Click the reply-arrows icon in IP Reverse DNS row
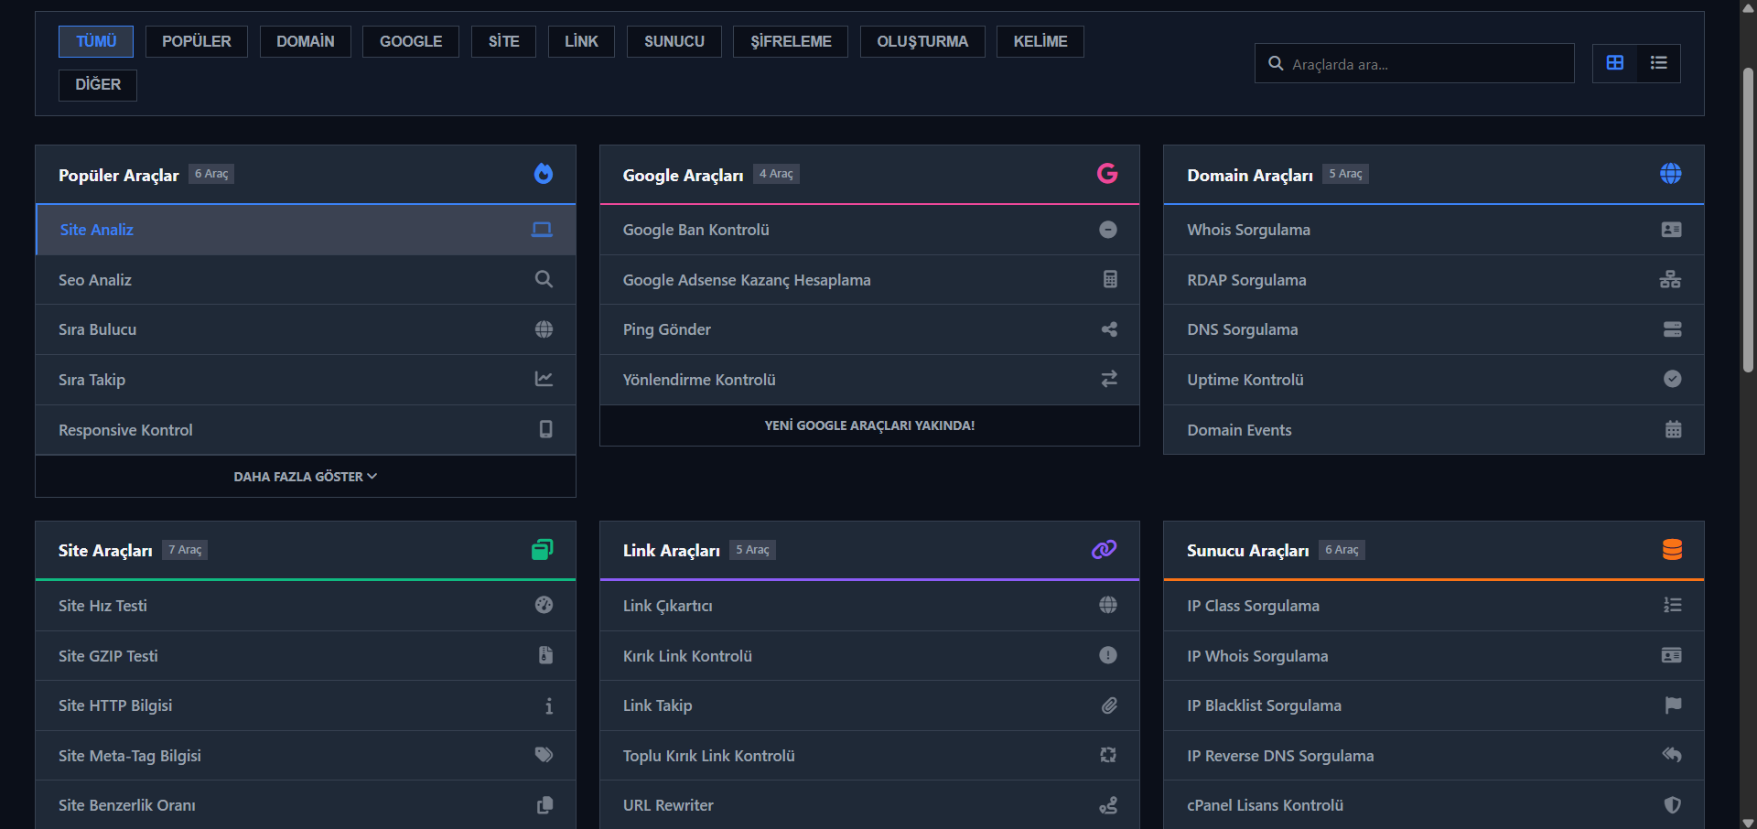1757x829 pixels. pos(1672,755)
